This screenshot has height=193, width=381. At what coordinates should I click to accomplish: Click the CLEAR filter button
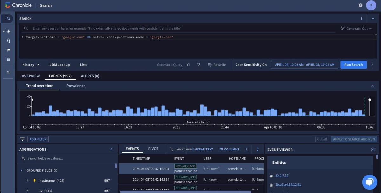click(322, 139)
